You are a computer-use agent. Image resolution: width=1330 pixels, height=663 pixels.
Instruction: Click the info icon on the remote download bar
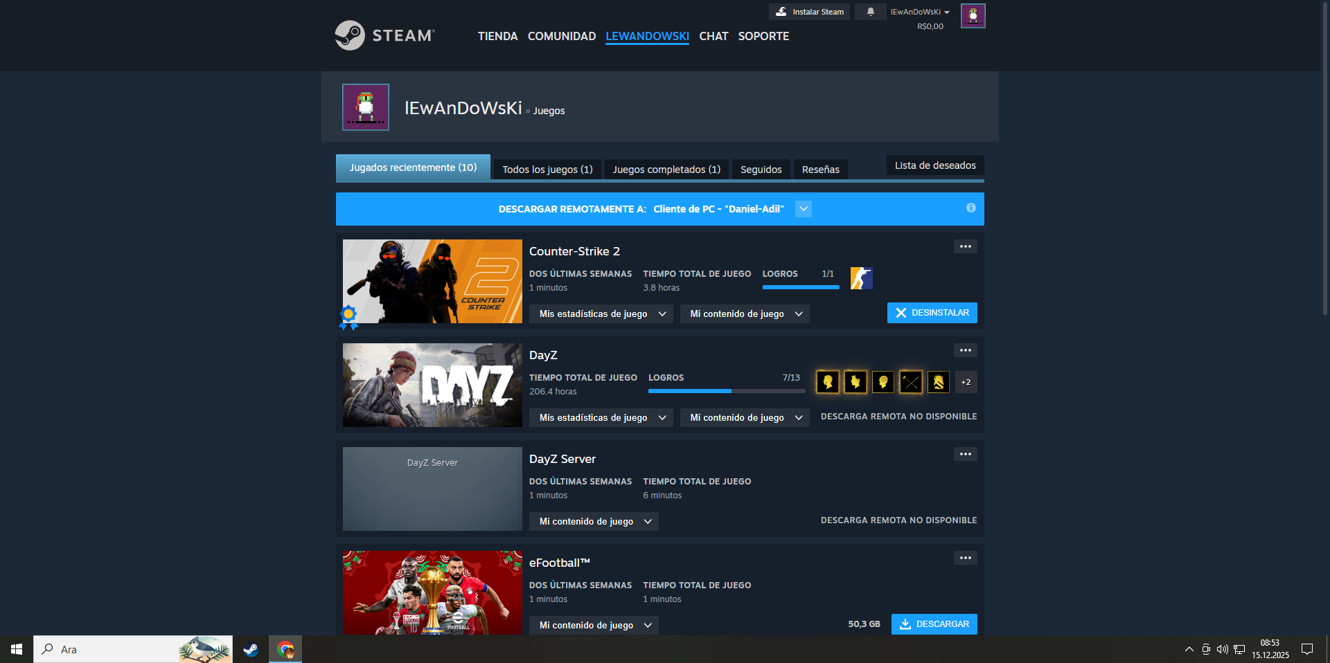pyautogui.click(x=970, y=208)
